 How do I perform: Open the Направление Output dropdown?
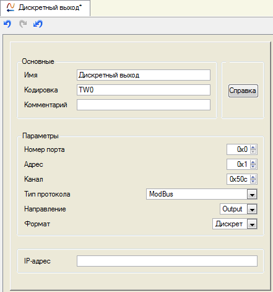pyautogui.click(x=252, y=209)
